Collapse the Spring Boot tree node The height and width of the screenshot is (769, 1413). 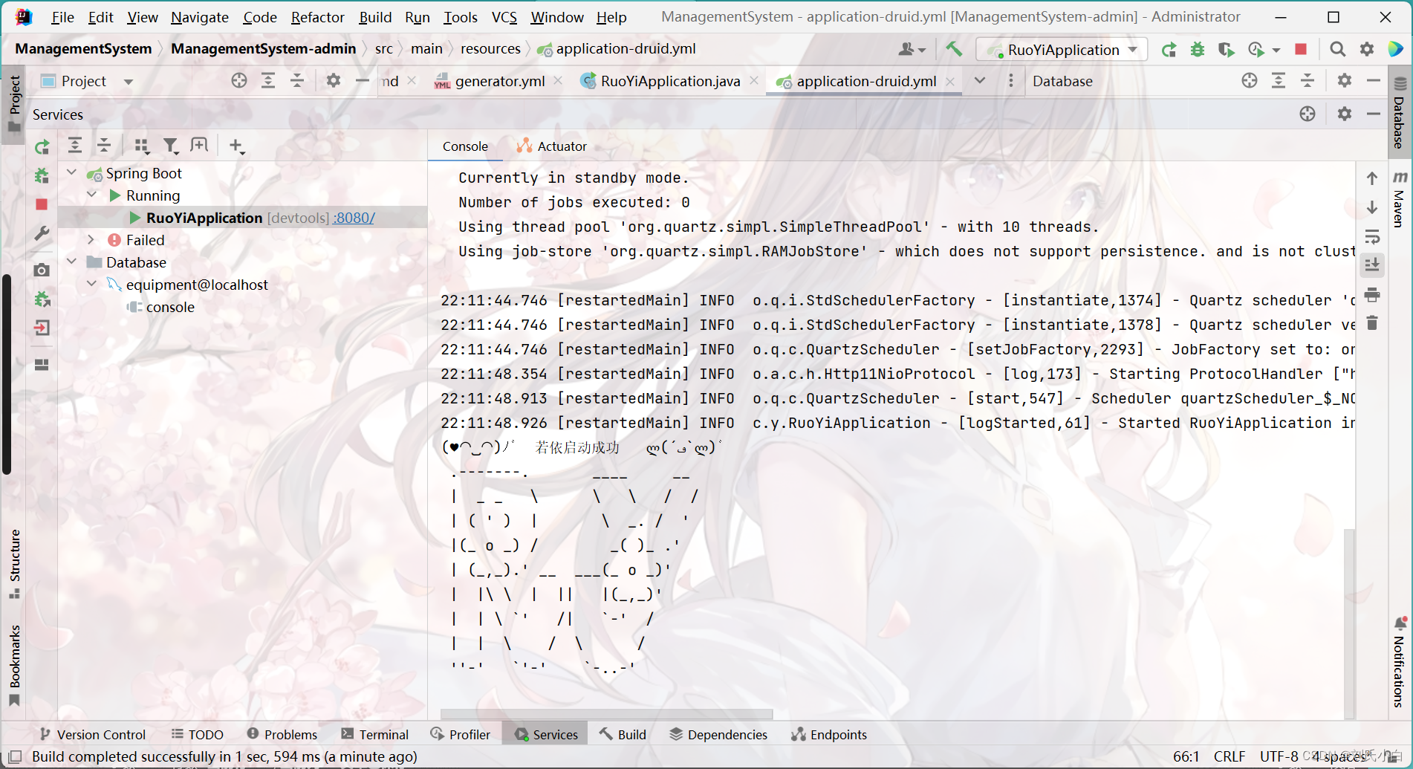pyautogui.click(x=72, y=172)
